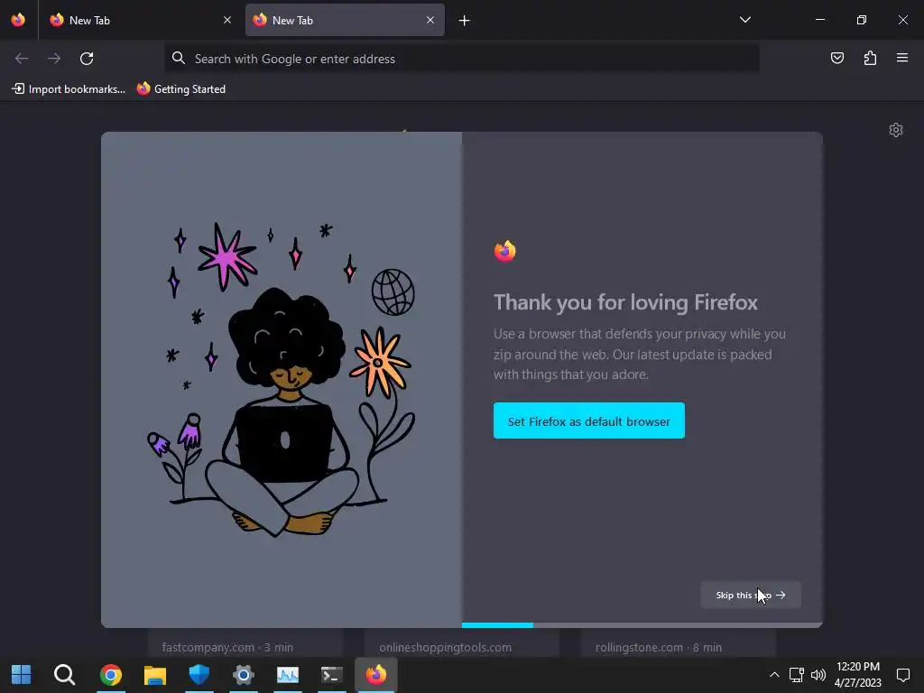Reload the current page
The image size is (924, 693).
point(87,59)
